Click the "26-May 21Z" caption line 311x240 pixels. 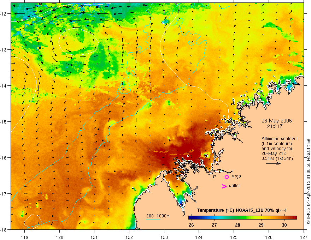pos(274,153)
